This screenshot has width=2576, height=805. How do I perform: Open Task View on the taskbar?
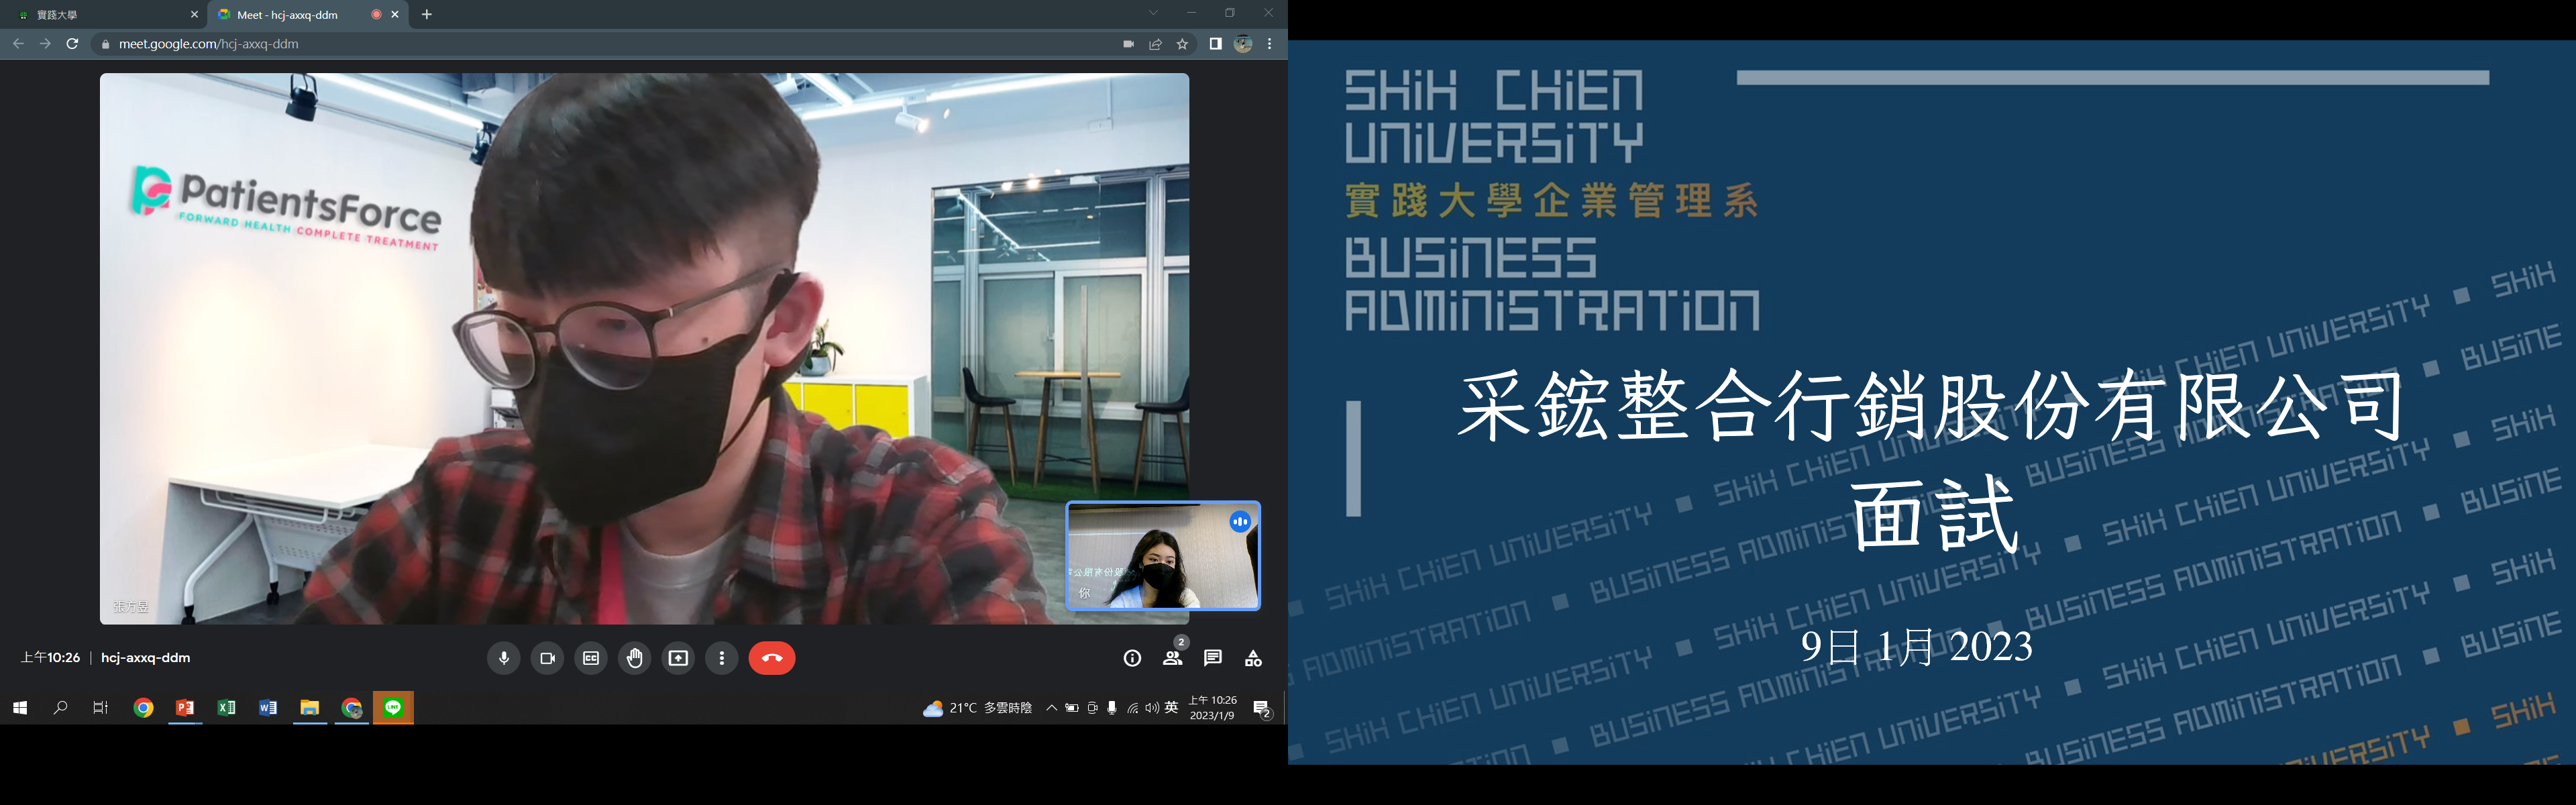tap(100, 708)
